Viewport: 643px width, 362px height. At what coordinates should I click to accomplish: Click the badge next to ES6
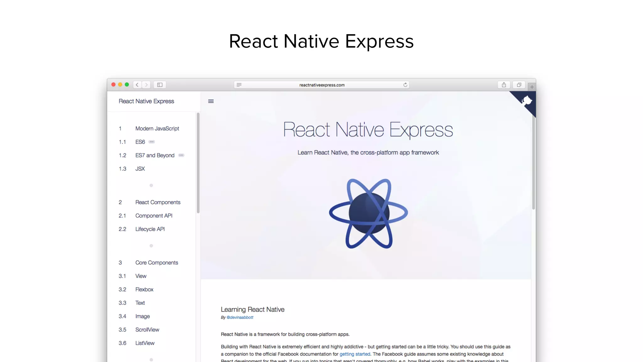pos(152,142)
